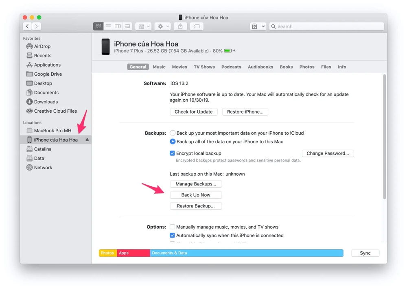The height and width of the screenshot is (290, 407).
Task: Select the iCloud backup radio button
Action: 173,133
